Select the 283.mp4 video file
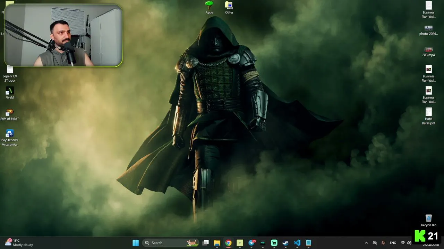This screenshot has height=249, width=444. [x=428, y=52]
